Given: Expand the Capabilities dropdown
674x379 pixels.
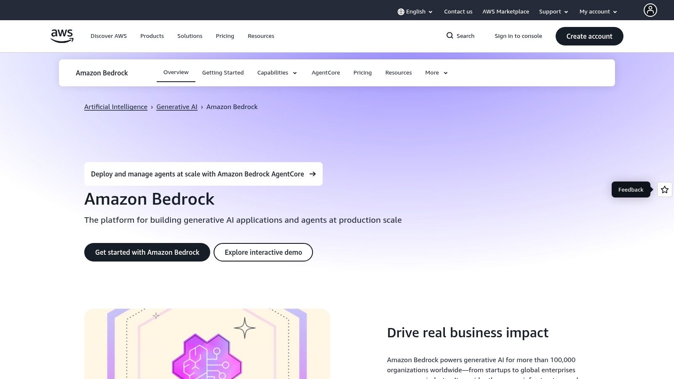Looking at the screenshot, I should tap(277, 72).
